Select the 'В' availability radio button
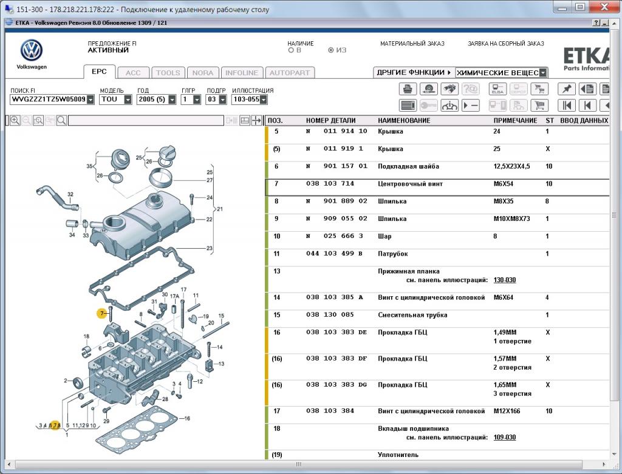622x474 pixels. click(x=291, y=50)
